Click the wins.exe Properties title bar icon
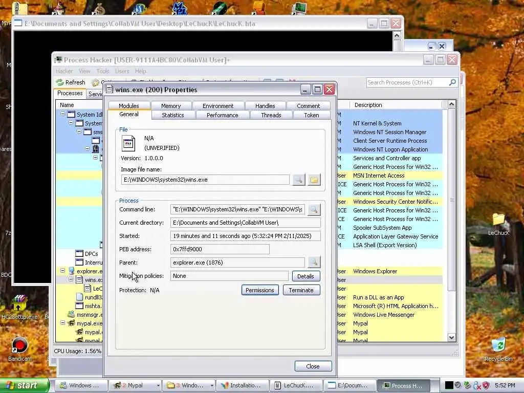524x393 pixels. 110,89
